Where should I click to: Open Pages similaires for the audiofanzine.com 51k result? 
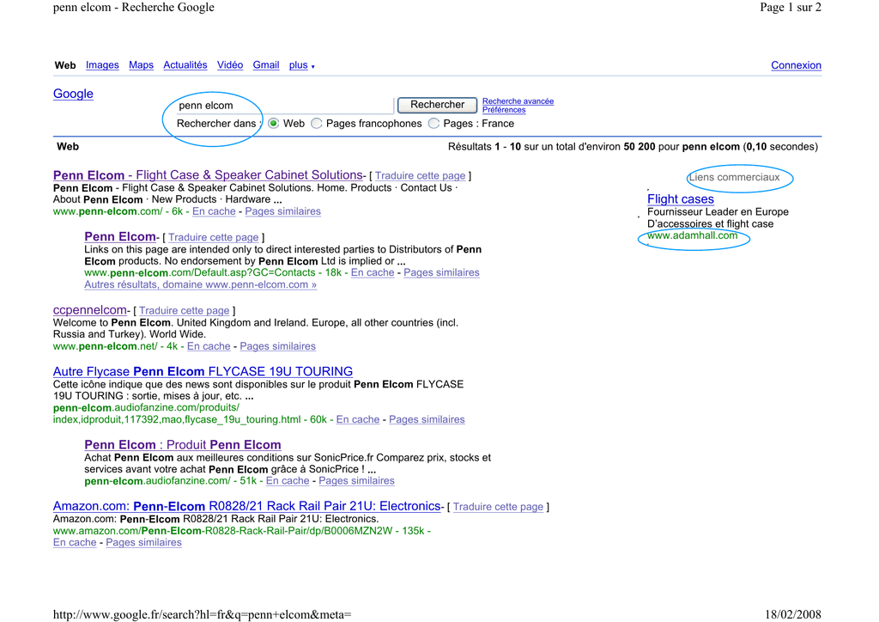(x=356, y=480)
